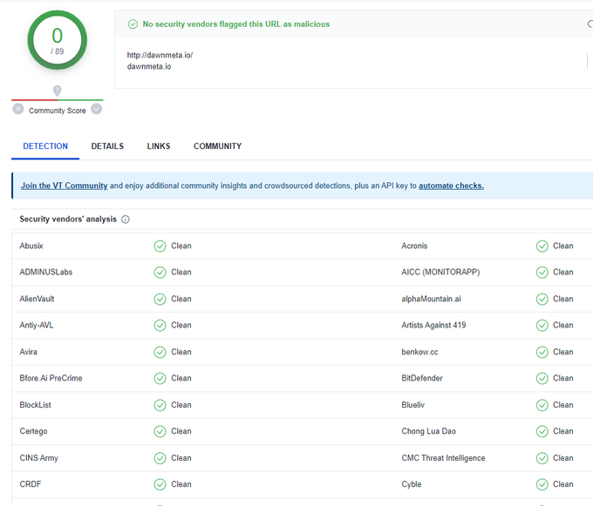This screenshot has height=506, width=593.
Task: Click the BlockList vendor name
Action: pyautogui.click(x=35, y=405)
